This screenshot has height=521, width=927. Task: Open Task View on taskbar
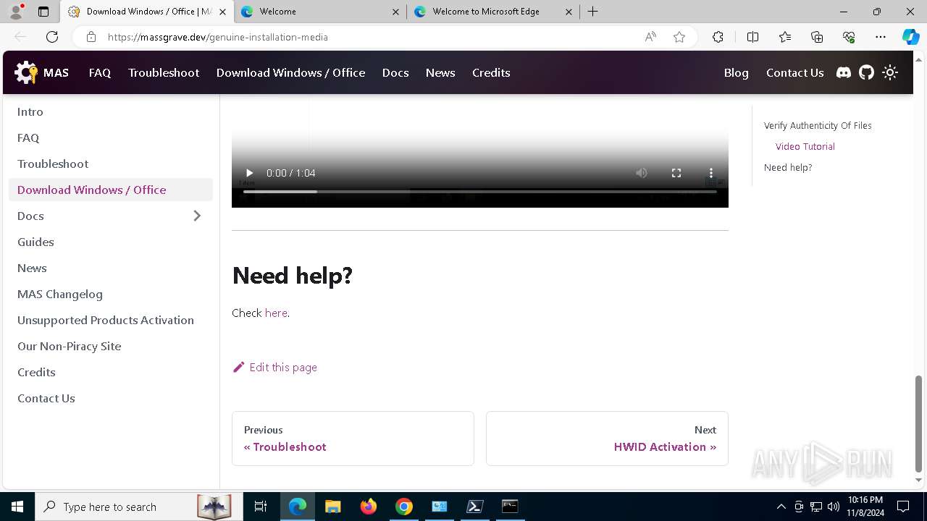pos(261,507)
